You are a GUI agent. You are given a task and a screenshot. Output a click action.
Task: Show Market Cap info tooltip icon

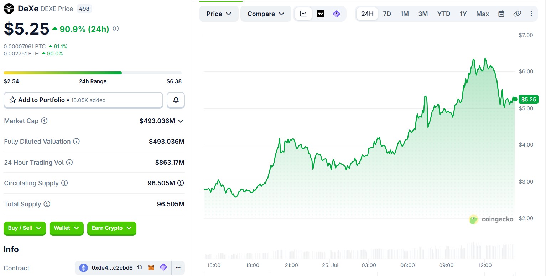(x=44, y=121)
